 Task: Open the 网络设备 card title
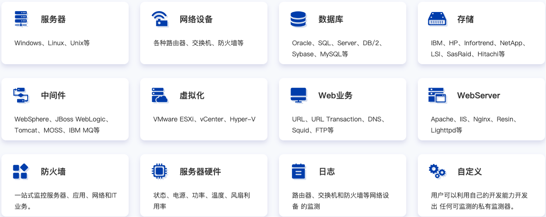[196, 19]
